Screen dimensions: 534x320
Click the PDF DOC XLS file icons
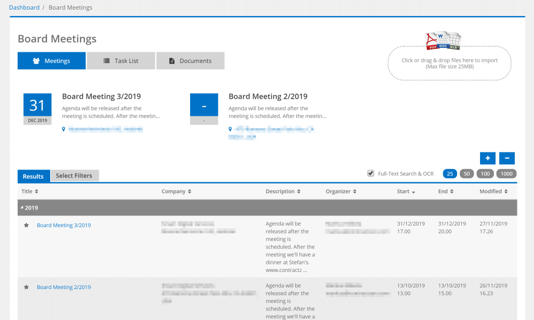(443, 41)
